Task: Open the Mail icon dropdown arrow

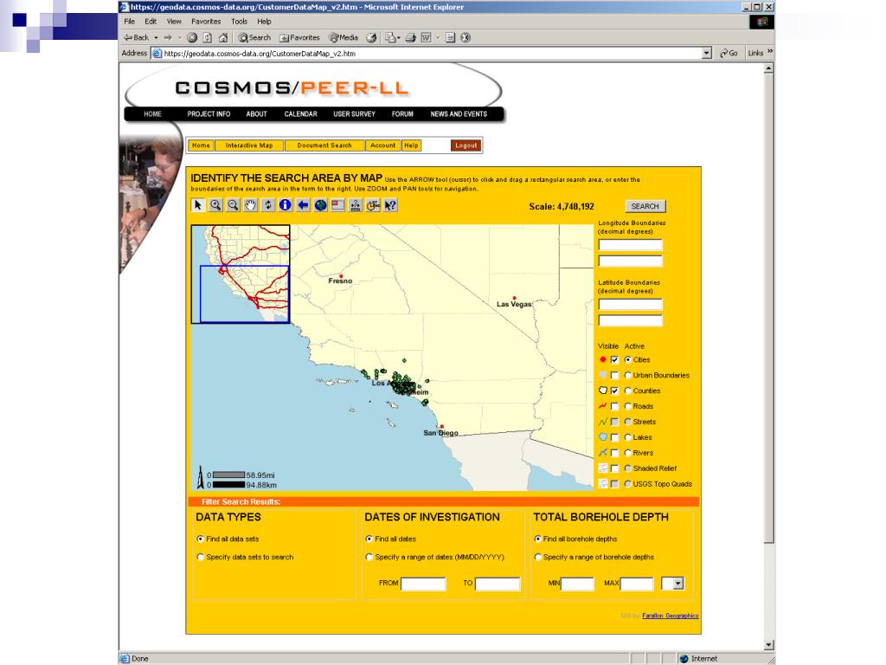Action: (399, 38)
